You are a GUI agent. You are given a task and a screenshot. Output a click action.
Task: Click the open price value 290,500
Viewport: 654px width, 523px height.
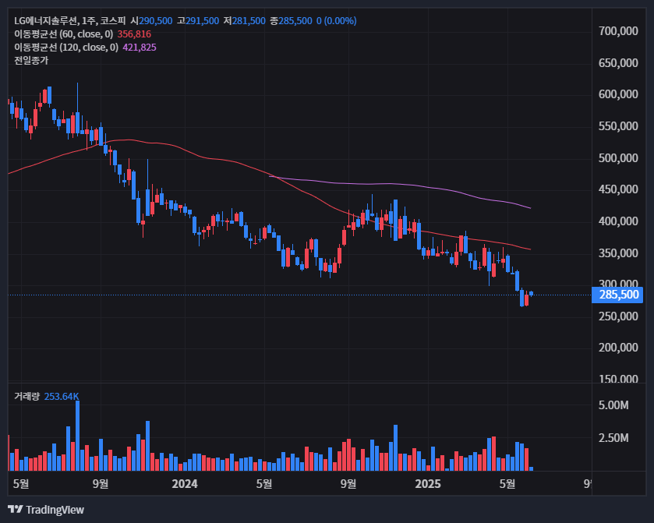click(x=156, y=21)
